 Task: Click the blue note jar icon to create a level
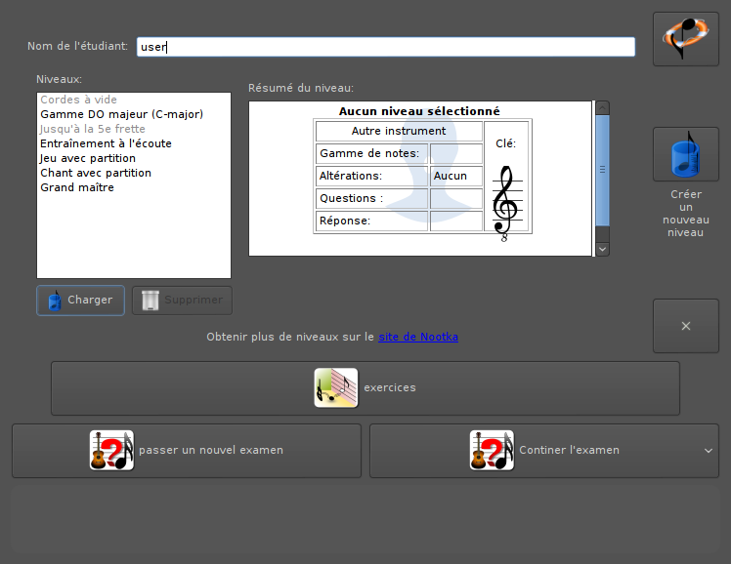click(685, 154)
